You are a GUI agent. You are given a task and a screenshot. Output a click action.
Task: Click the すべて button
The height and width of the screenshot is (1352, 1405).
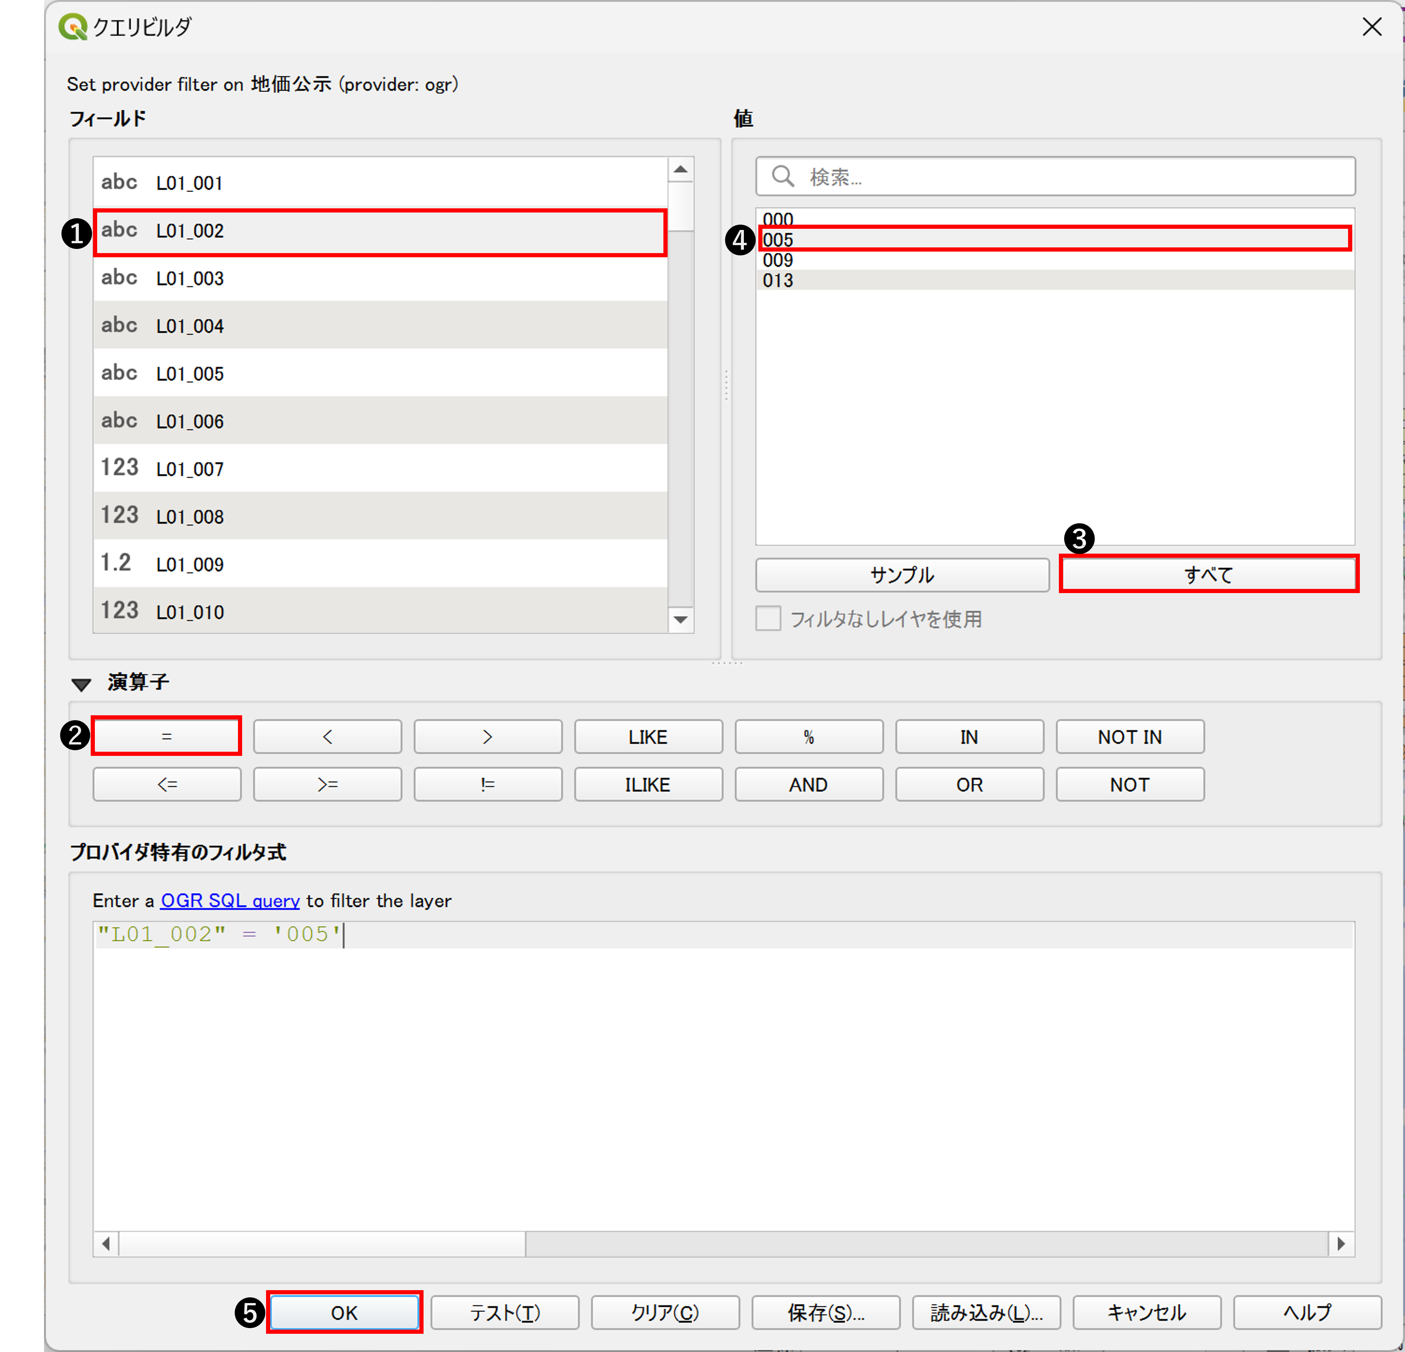[x=1208, y=575]
